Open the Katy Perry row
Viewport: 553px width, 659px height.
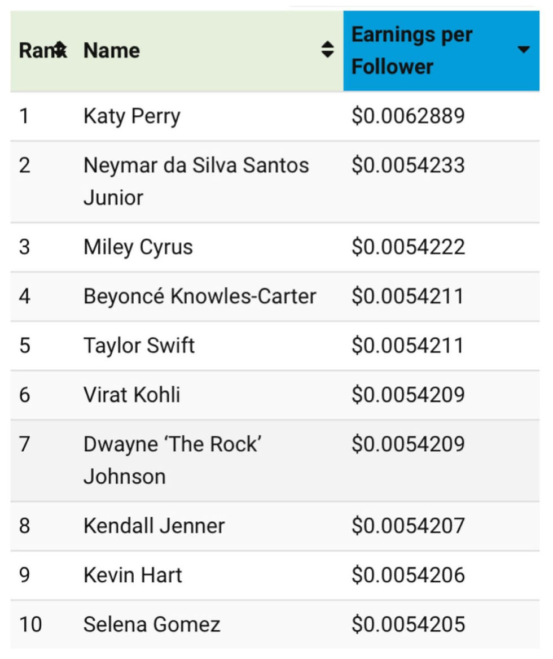tap(275, 116)
